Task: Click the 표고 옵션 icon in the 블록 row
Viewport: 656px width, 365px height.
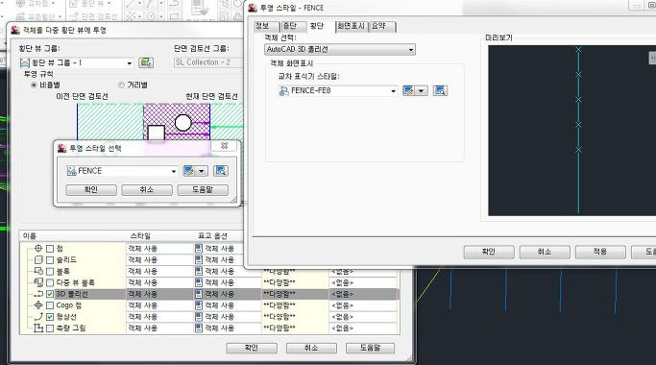Action: 199,271
